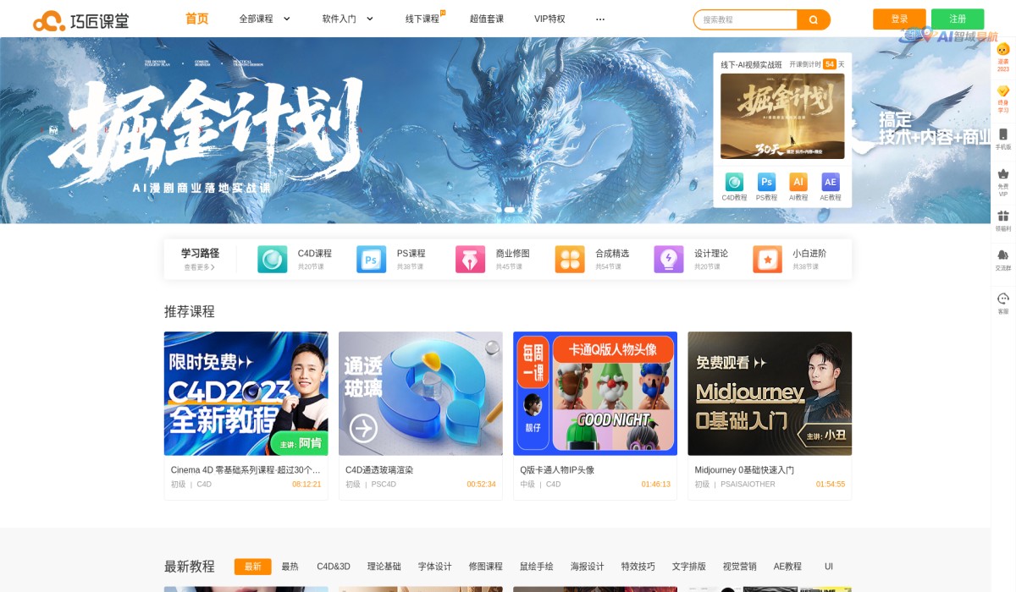1016x592 pixels.
Task: Open the AE教程 icon in the banner card
Action: pyautogui.click(x=831, y=182)
